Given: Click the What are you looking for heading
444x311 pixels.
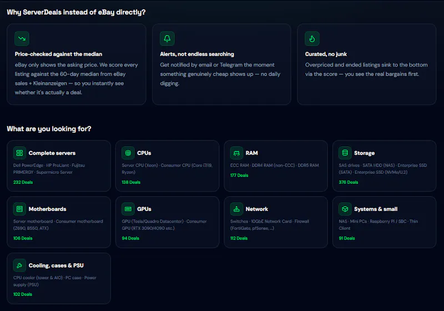Looking at the screenshot, I should (x=49, y=129).
